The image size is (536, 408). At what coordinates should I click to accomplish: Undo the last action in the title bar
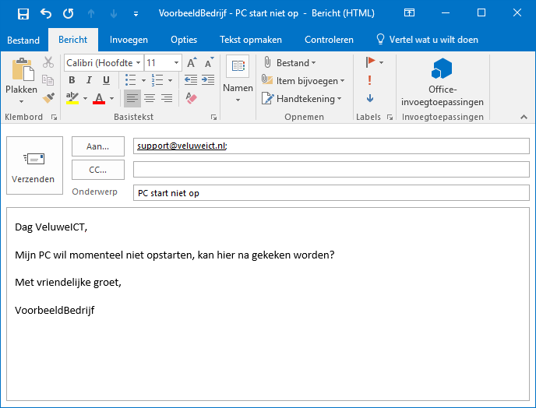tap(46, 14)
